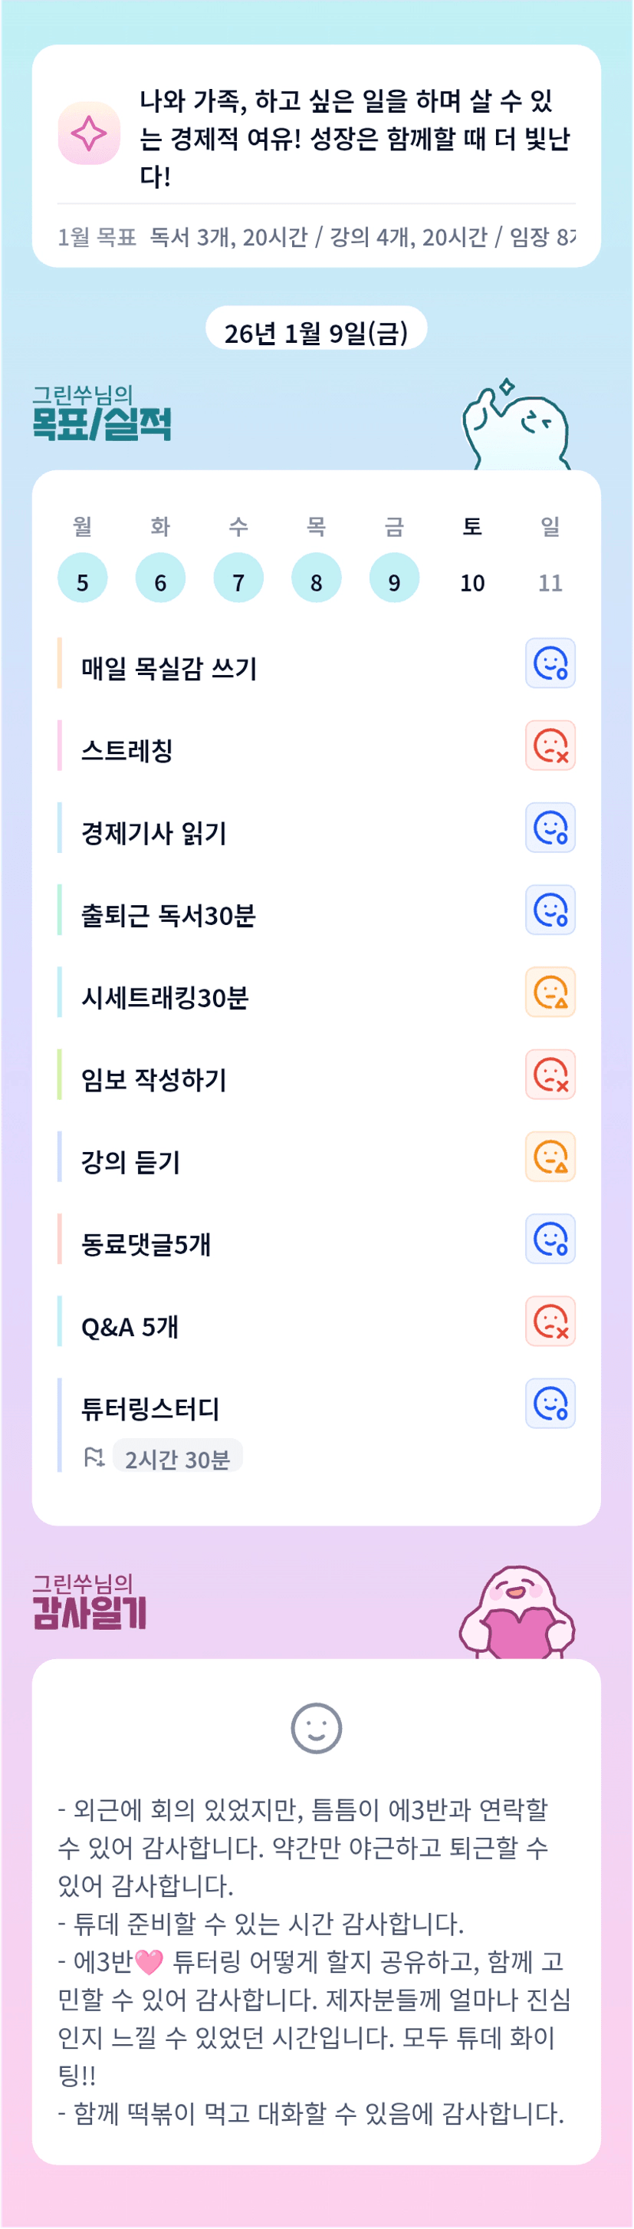Tap the red failed face icon for 스트레칭
The height and width of the screenshot is (2229, 634).
point(550,746)
